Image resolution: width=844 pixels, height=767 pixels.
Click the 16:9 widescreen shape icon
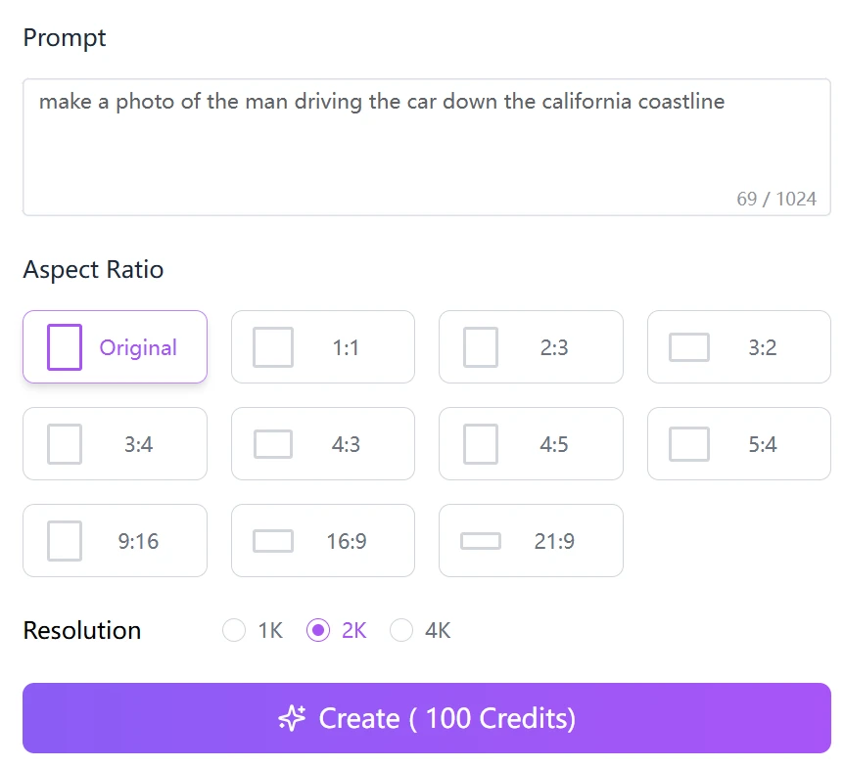tap(273, 541)
